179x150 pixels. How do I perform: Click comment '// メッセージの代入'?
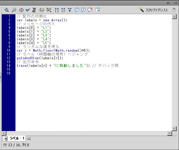click(x=36, y=24)
